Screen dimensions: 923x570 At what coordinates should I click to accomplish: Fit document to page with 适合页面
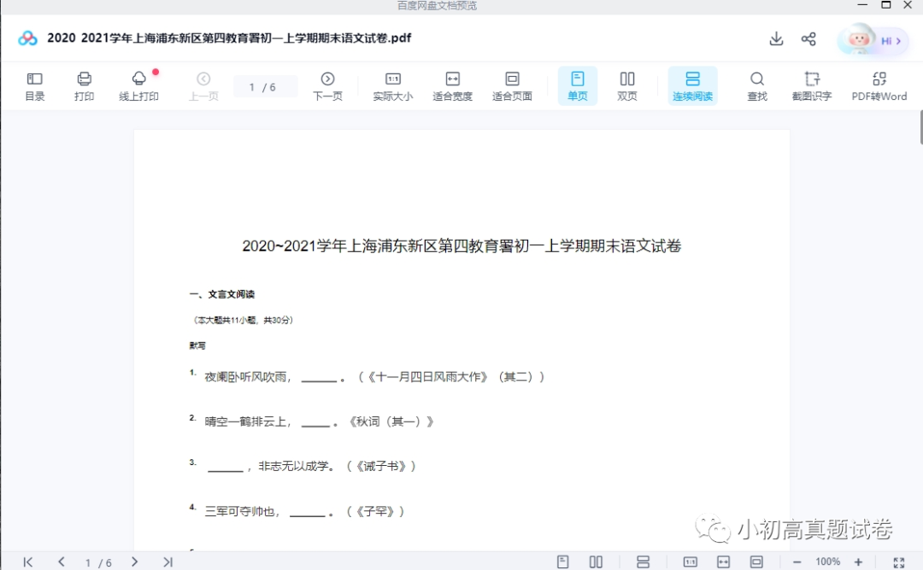coord(512,86)
